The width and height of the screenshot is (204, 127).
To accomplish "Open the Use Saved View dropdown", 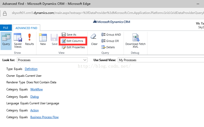I will coord(161,60).
